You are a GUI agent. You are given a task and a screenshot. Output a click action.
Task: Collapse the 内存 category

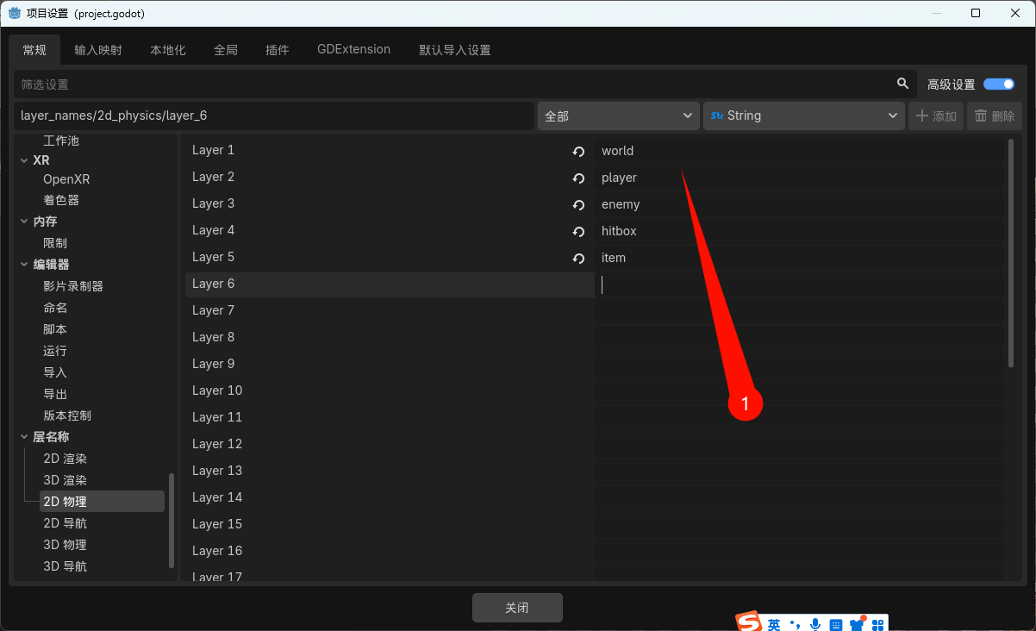[24, 222]
